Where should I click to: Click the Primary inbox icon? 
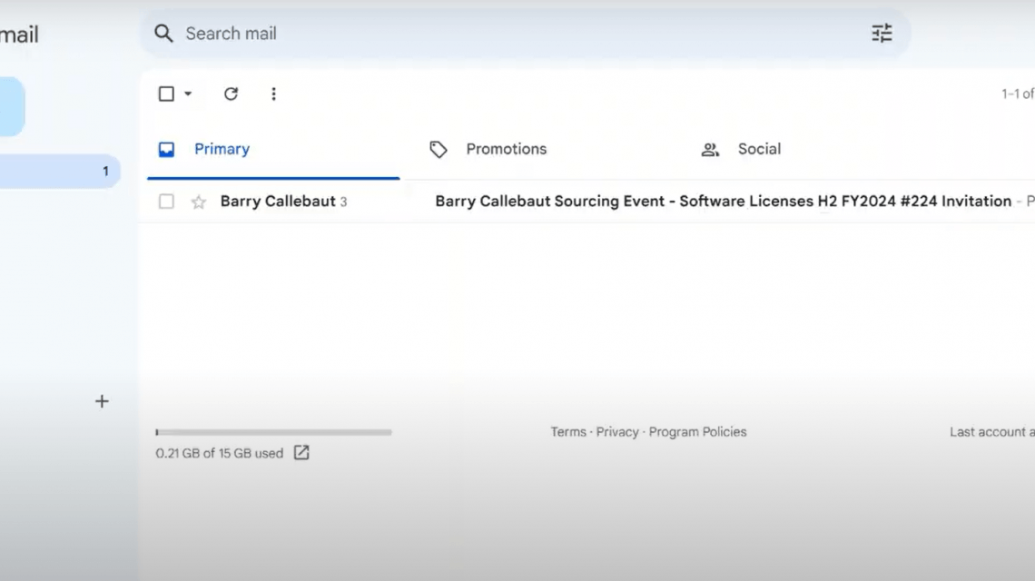166,150
